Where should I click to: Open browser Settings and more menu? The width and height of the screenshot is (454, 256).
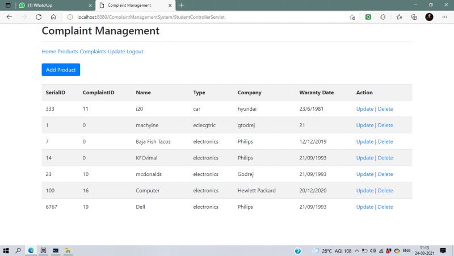point(444,17)
